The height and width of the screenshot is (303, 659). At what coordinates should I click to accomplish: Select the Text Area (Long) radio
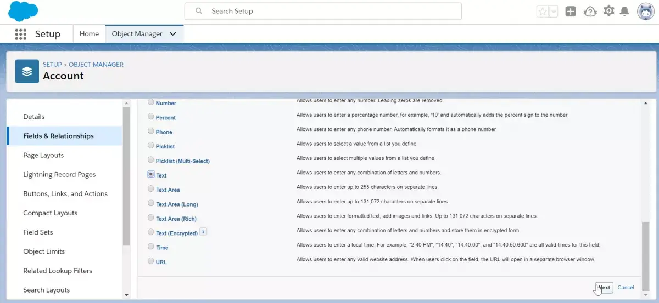151,203
